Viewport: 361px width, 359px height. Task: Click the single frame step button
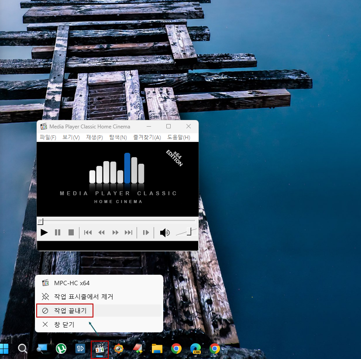coord(146,233)
